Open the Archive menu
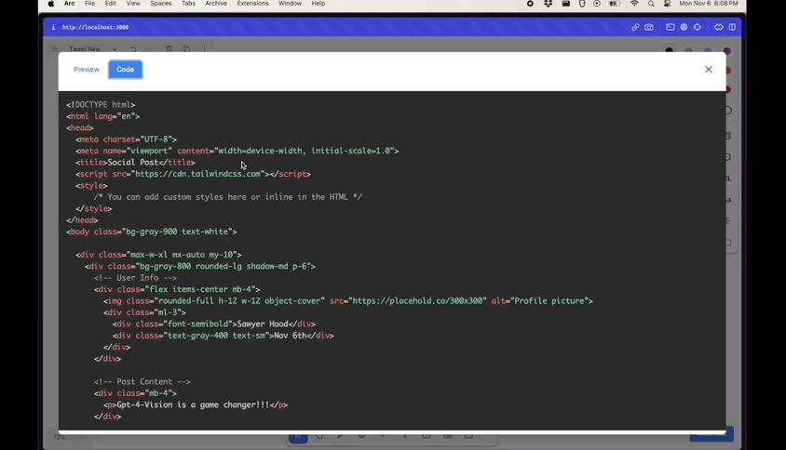The width and height of the screenshot is (786, 450). (216, 4)
